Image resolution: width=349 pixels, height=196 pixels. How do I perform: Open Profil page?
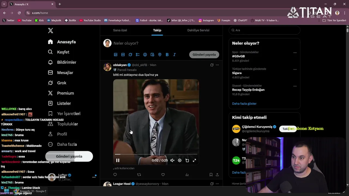[x=58, y=134]
